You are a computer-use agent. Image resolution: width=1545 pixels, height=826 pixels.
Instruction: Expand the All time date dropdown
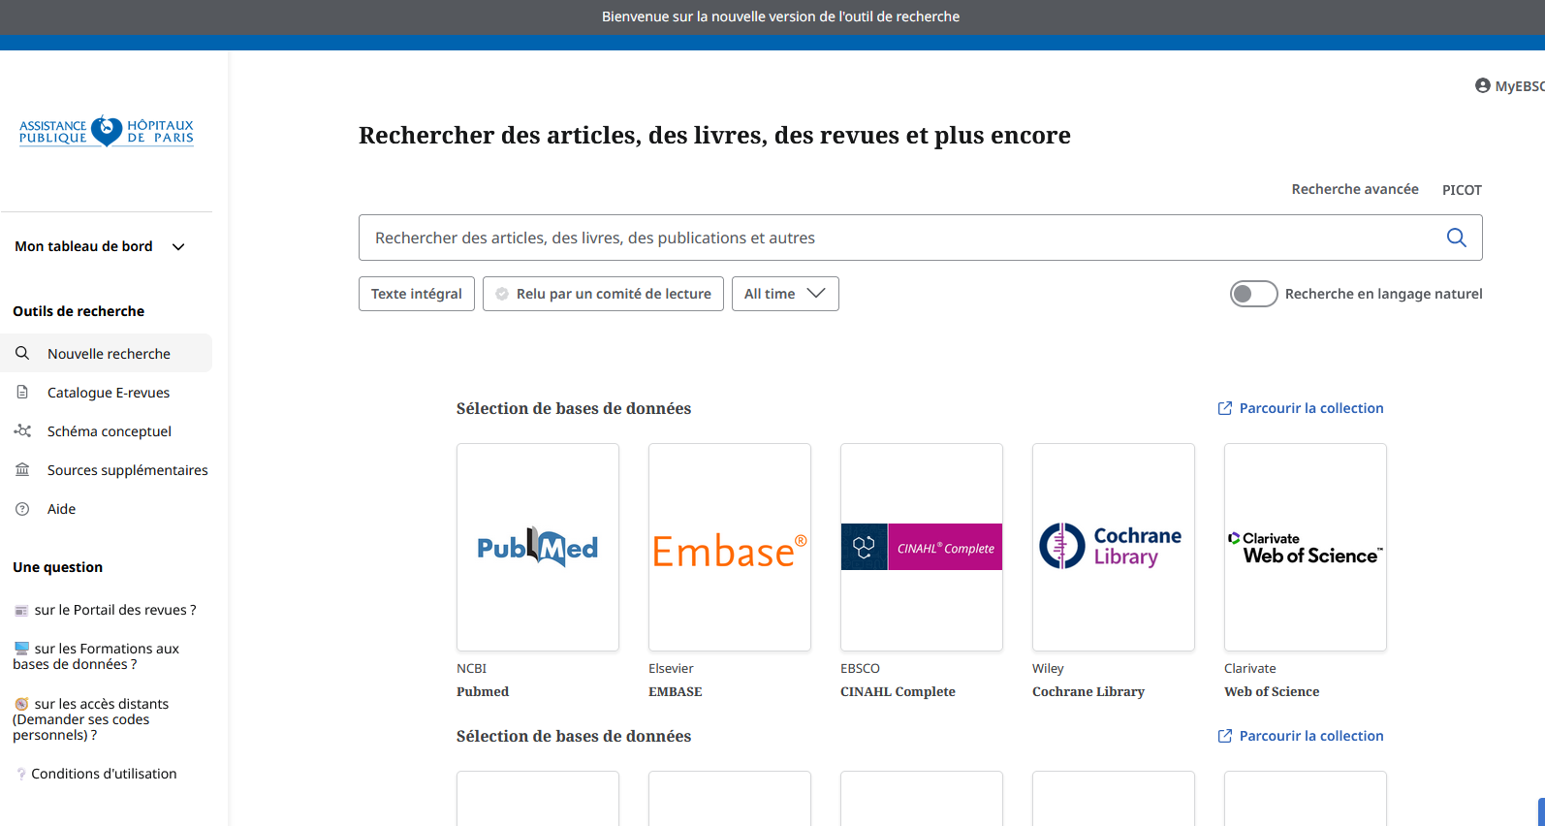(x=785, y=294)
